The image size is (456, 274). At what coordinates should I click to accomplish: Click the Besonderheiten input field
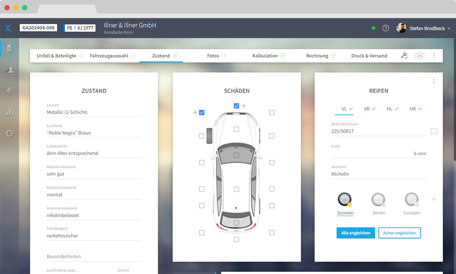coord(93,257)
